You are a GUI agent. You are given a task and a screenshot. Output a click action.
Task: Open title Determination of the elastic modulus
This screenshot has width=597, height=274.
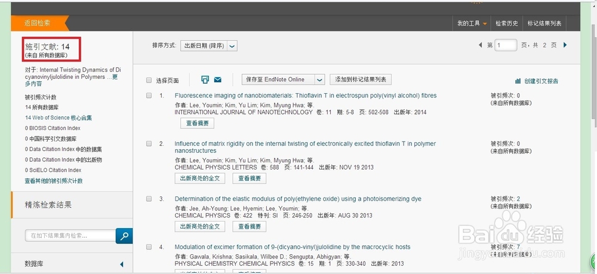(x=298, y=199)
